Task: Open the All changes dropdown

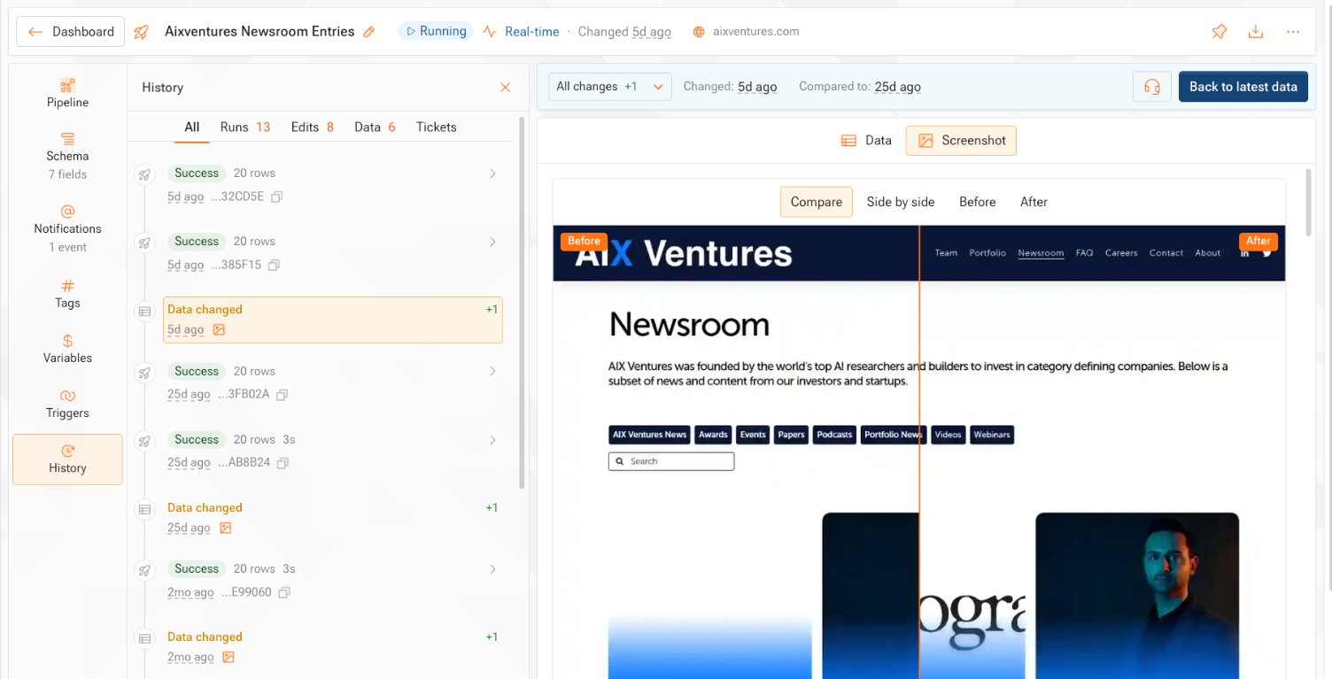Action: [x=610, y=87]
